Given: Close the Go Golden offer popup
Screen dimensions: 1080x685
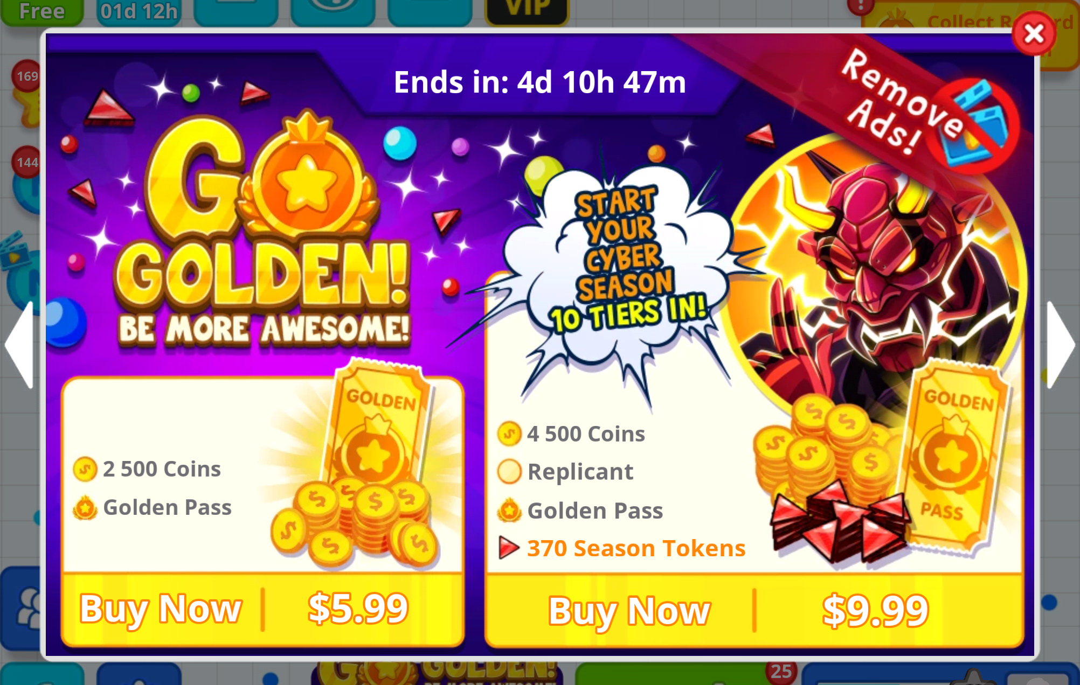Looking at the screenshot, I should pos(1033,33).
